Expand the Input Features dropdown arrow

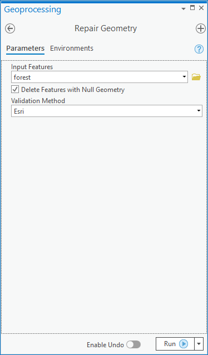(x=185, y=77)
